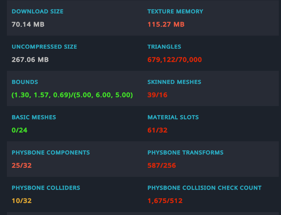
Task: Click the 25/32 physbone components value
Action: point(21,166)
